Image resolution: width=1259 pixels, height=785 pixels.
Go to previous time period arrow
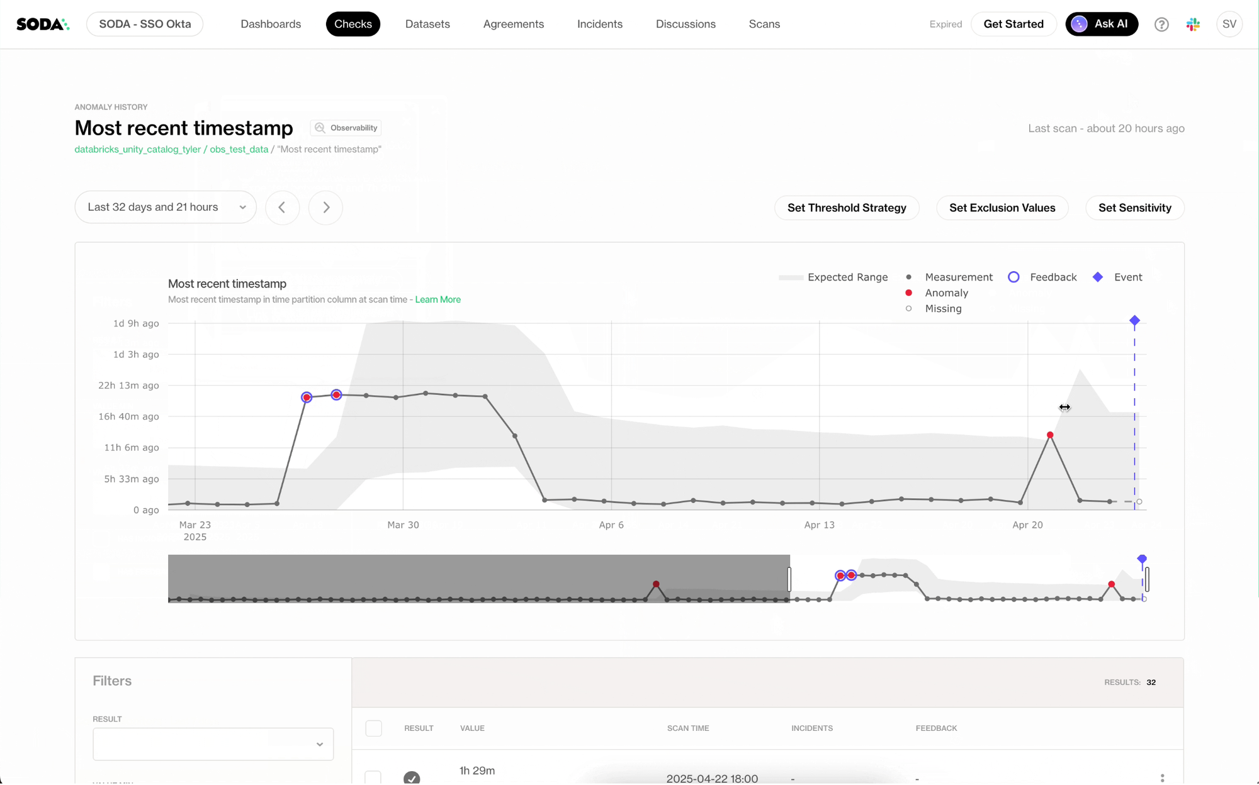282,208
